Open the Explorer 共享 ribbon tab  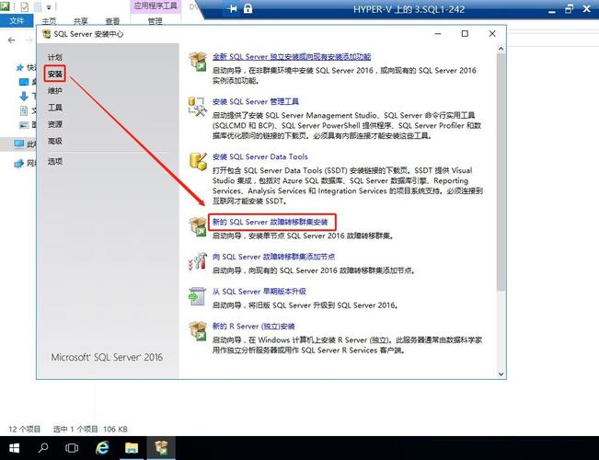click(x=81, y=21)
